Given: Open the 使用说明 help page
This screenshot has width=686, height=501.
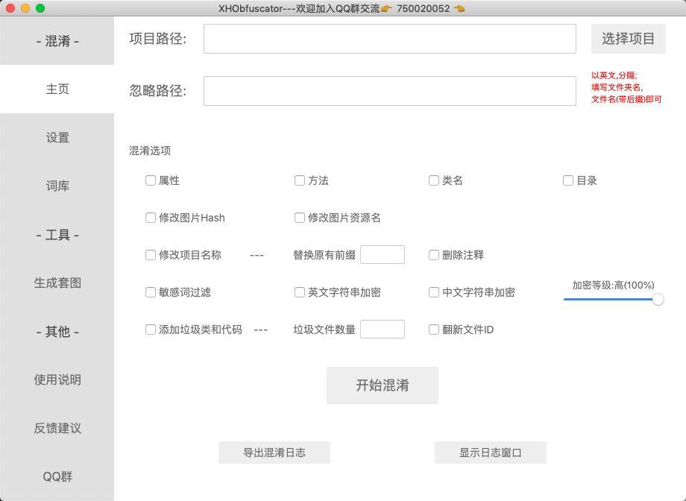Looking at the screenshot, I should pyautogui.click(x=57, y=379).
